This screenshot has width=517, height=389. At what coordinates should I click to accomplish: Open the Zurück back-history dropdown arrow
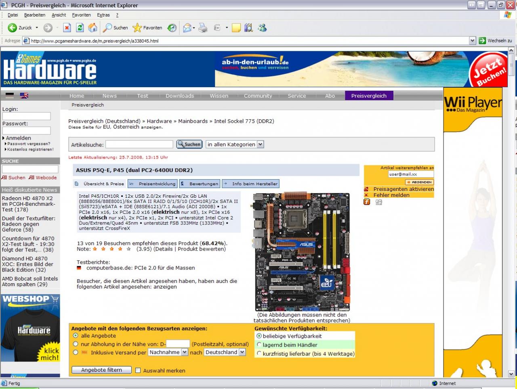point(37,28)
